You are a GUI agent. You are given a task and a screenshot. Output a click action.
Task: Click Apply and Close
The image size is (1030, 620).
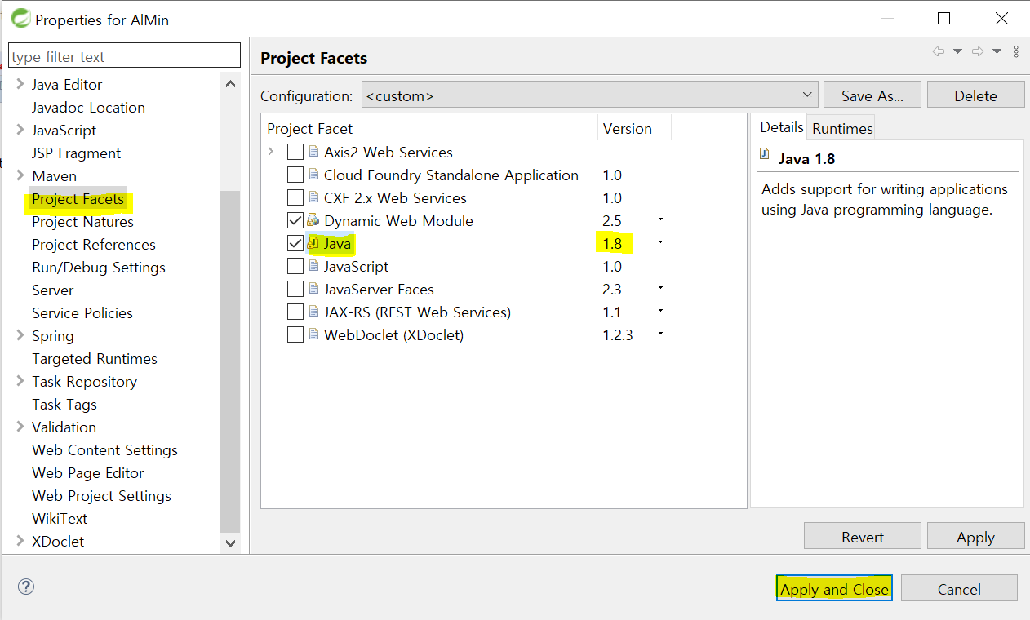click(834, 588)
